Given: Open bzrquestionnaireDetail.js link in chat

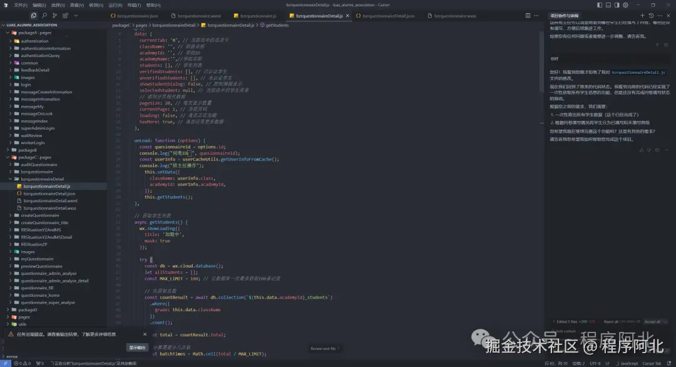Looking at the screenshot, I should [638, 73].
